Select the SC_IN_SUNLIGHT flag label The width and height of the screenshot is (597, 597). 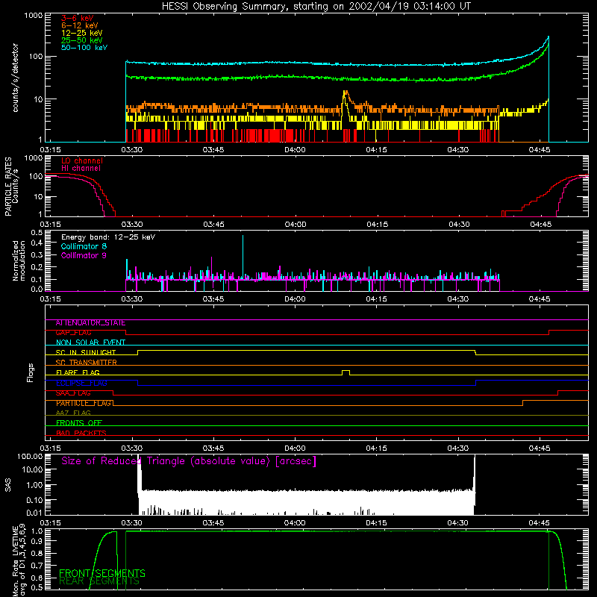[x=86, y=352]
